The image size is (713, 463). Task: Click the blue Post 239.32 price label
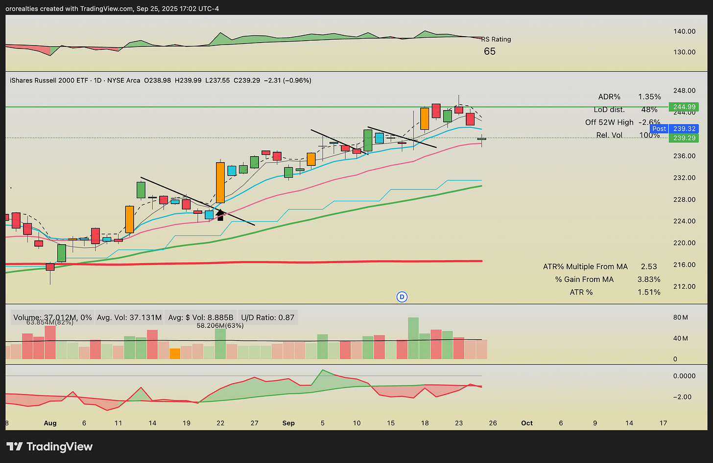[x=675, y=129]
